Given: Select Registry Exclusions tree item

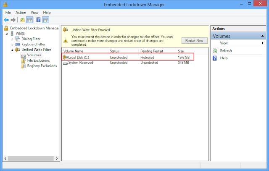Looking at the screenshot, I should (x=42, y=66).
